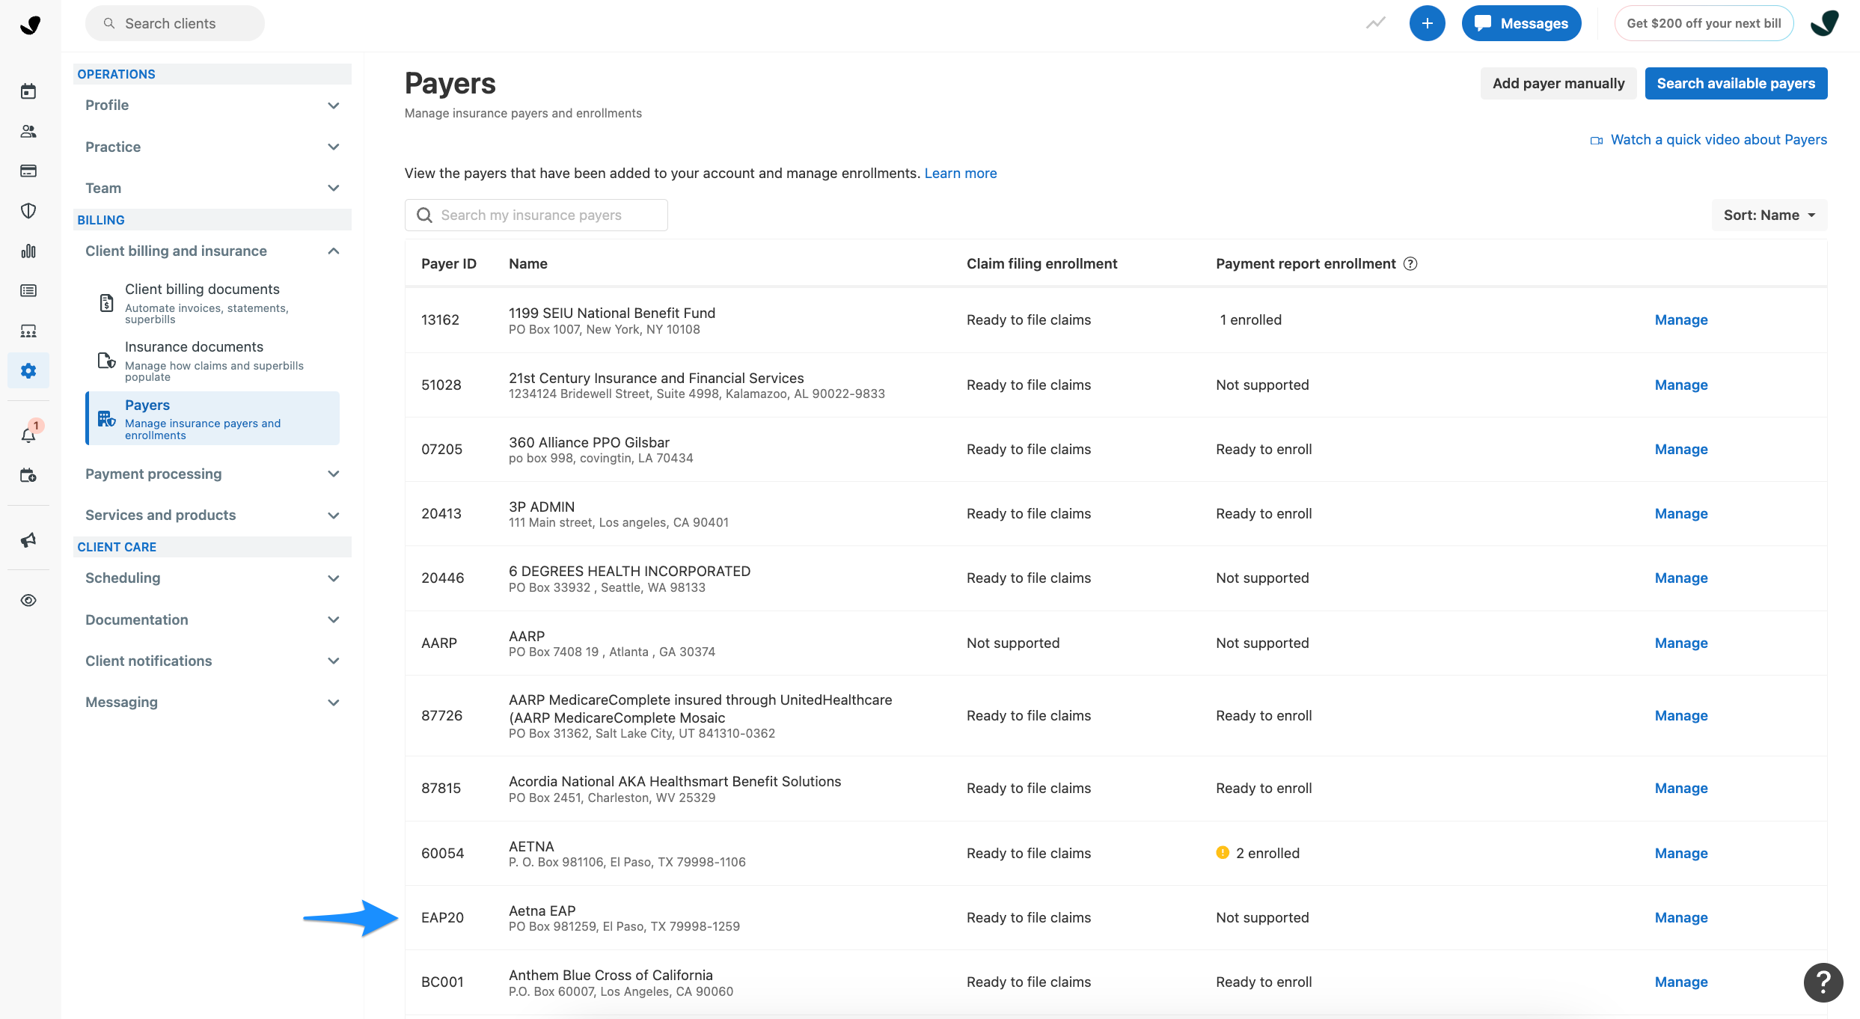Image resolution: width=1860 pixels, height=1019 pixels.
Task: Open the sidebar icon just above the gear
Action: coord(28,331)
